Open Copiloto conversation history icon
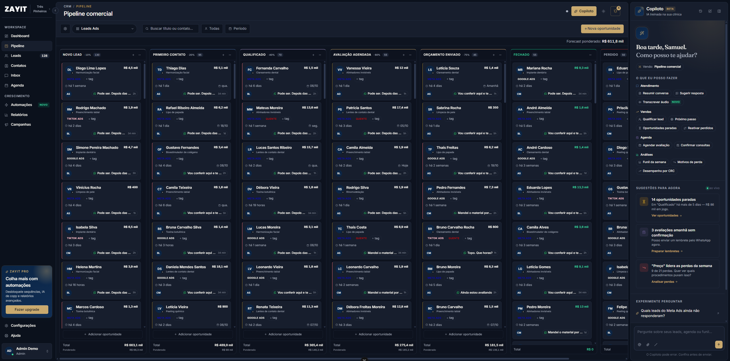The width and height of the screenshot is (730, 361). click(700, 11)
